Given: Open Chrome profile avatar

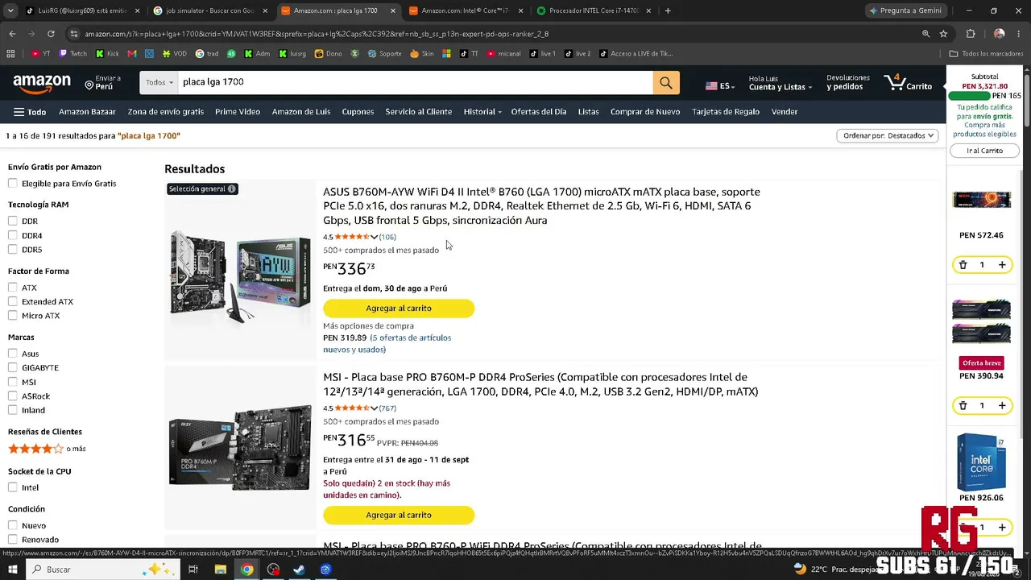Looking at the screenshot, I should tap(999, 34).
